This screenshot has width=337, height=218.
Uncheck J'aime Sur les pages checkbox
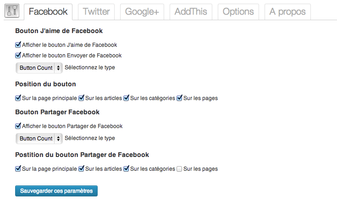pyautogui.click(x=180, y=98)
